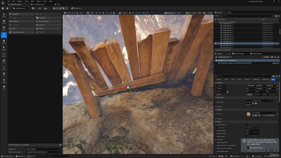The height and width of the screenshot is (158, 281).
Task: Click the lock icon in Details header
Action: tap(278, 57)
